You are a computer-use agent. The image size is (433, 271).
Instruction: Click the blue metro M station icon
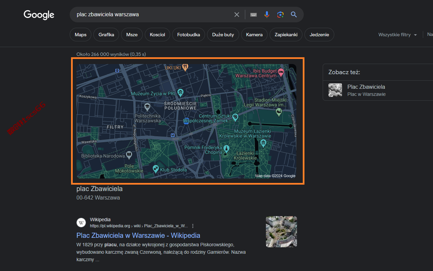173,135
